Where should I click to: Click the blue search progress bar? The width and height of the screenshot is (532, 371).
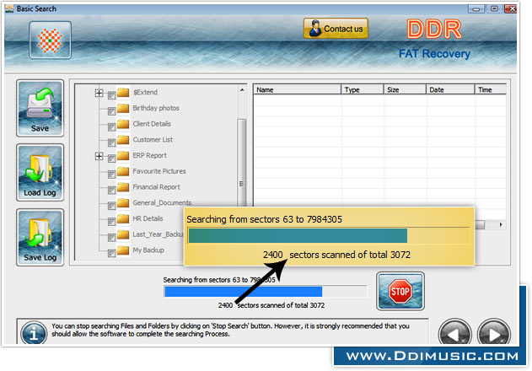266,292
